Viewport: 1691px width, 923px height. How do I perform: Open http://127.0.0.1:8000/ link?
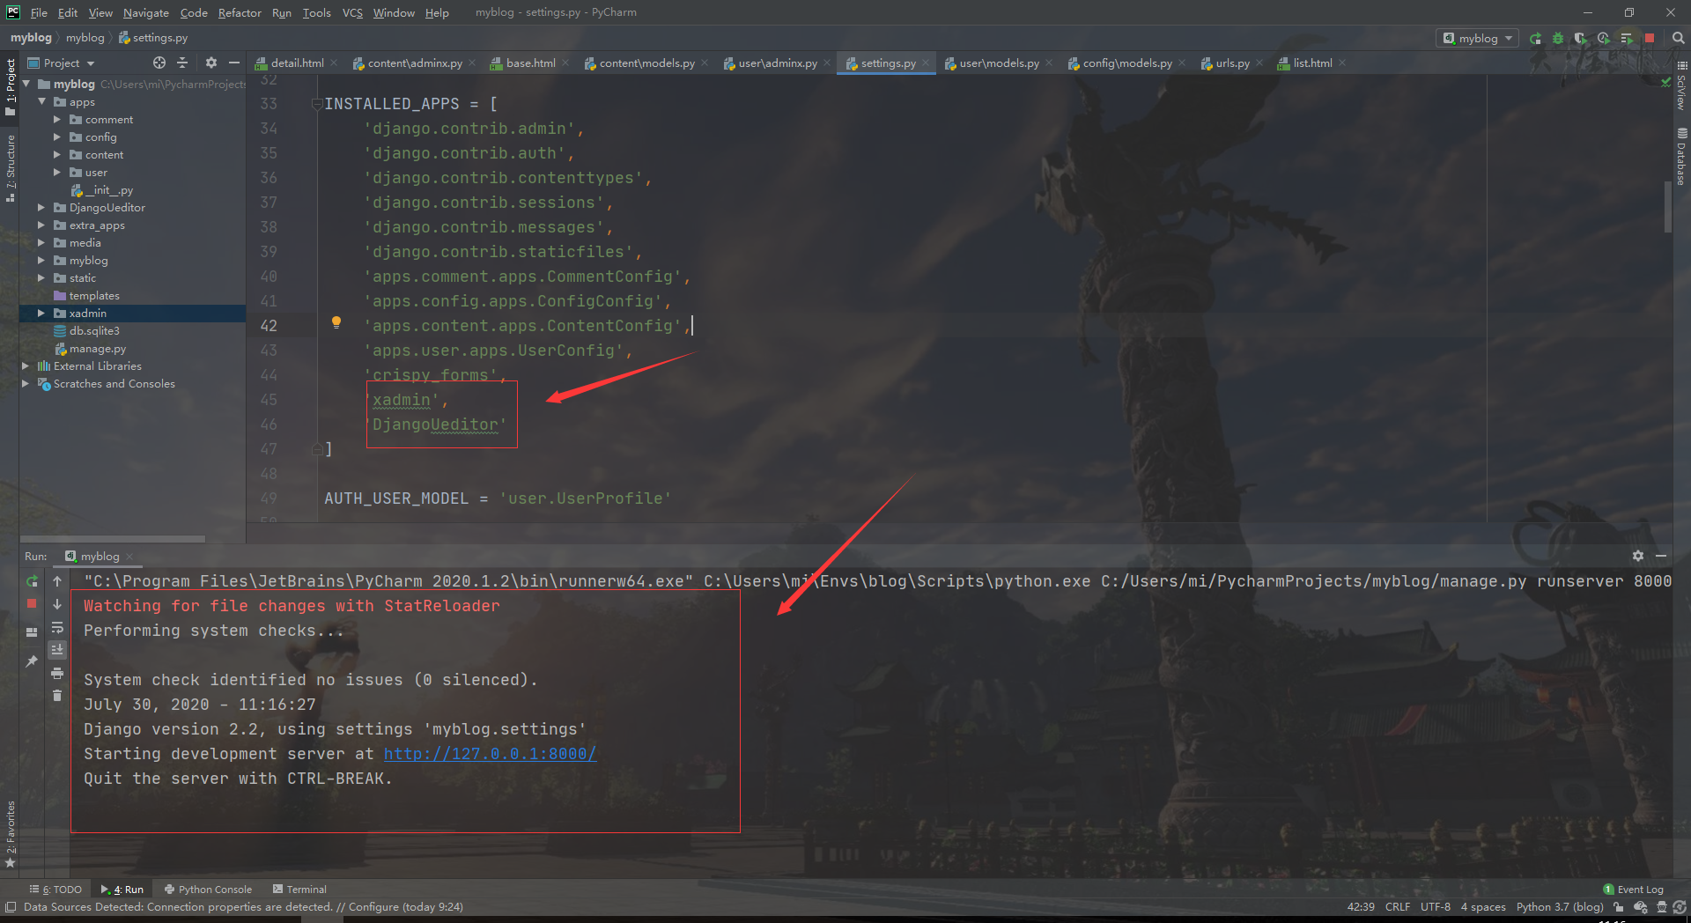[490, 754]
